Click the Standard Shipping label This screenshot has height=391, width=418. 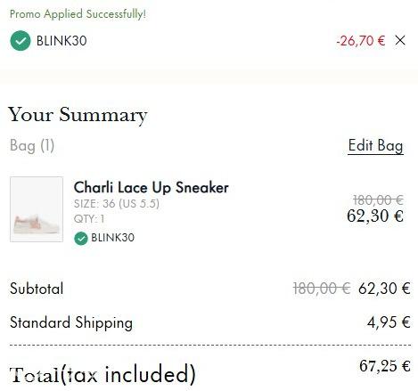(71, 323)
